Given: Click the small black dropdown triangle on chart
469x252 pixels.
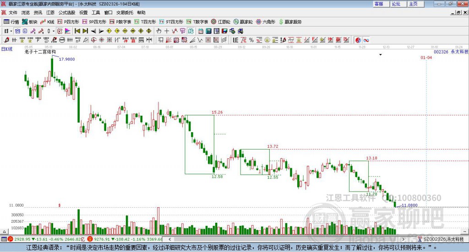Looking at the screenshot, I should pos(381,54).
